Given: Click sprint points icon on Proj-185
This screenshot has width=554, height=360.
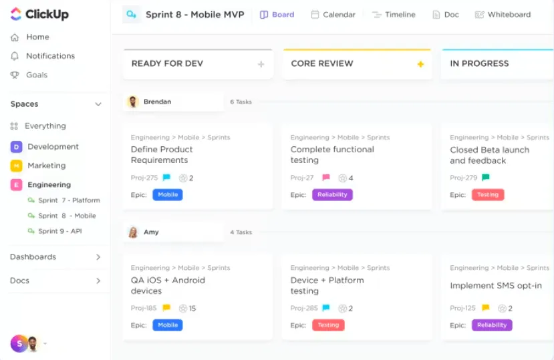Looking at the screenshot, I should 182,309.
